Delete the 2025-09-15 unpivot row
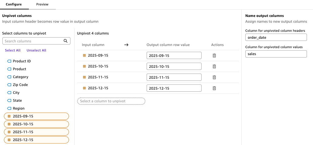The width and height of the screenshot is (313, 145). 214,56
